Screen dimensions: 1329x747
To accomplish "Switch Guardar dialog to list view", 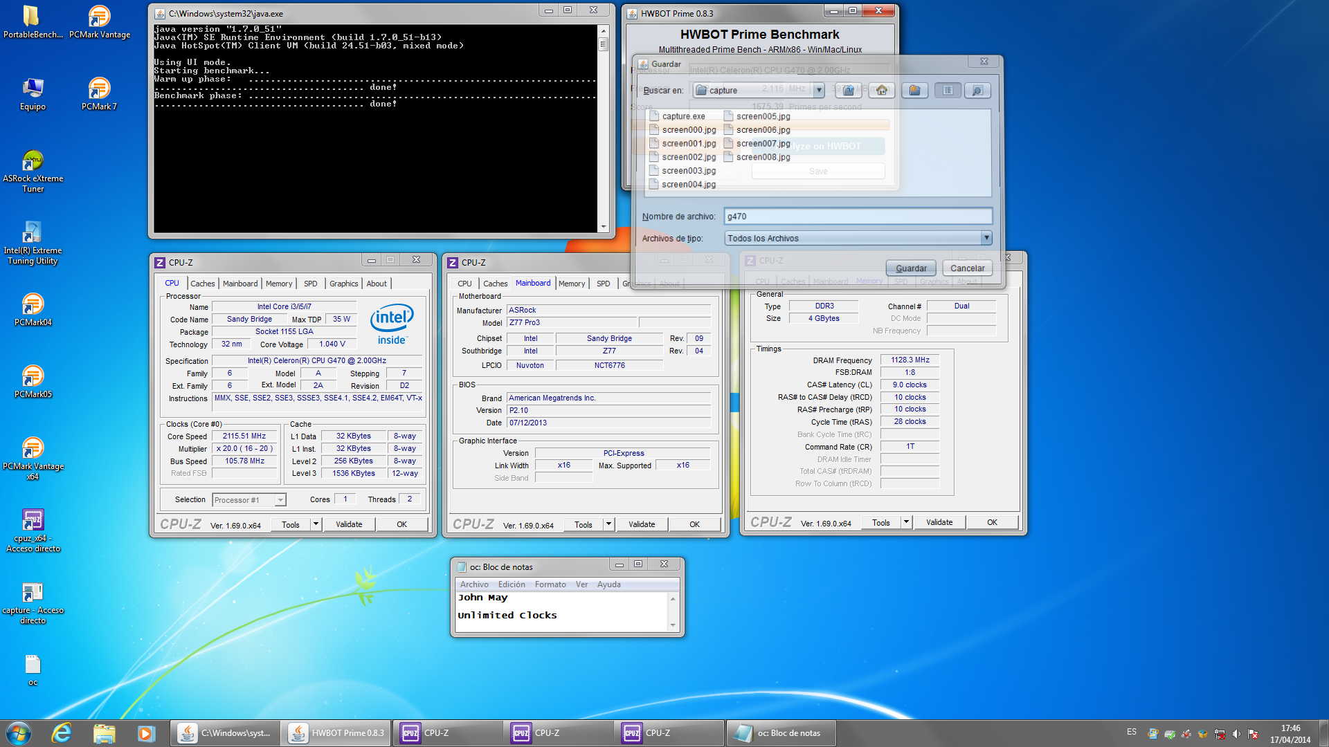I will tap(948, 90).
